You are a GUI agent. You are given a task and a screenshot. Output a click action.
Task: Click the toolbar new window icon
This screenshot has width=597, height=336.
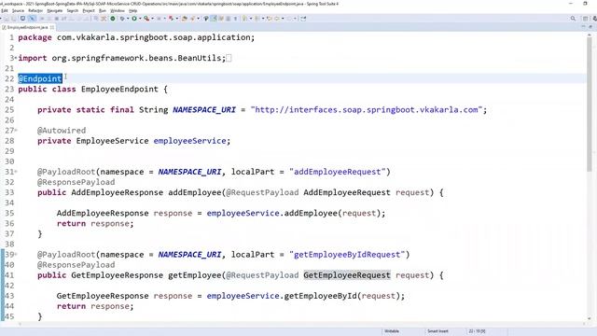click(303, 19)
